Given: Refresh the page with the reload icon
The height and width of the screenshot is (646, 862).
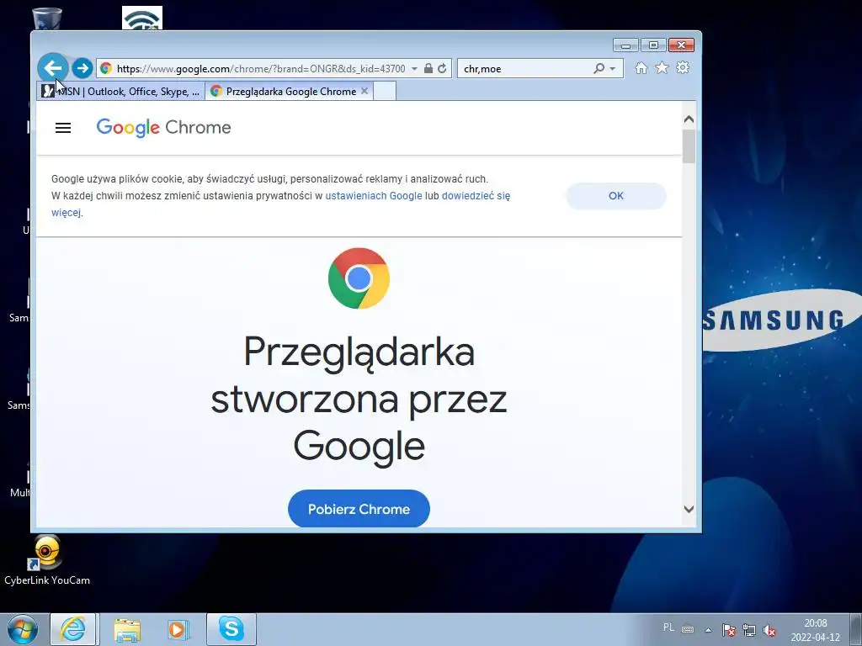Looking at the screenshot, I should [442, 69].
